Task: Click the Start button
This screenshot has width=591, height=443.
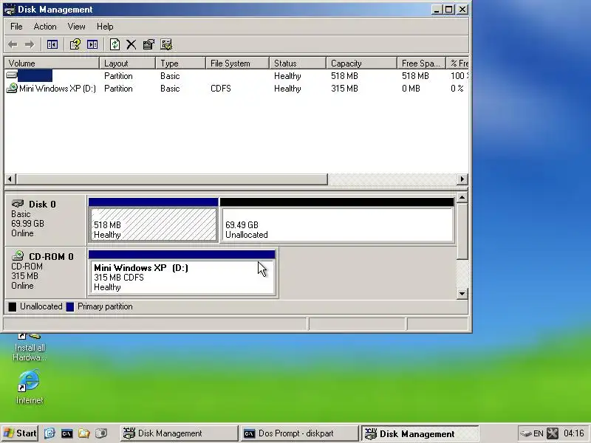Action: tap(20, 433)
